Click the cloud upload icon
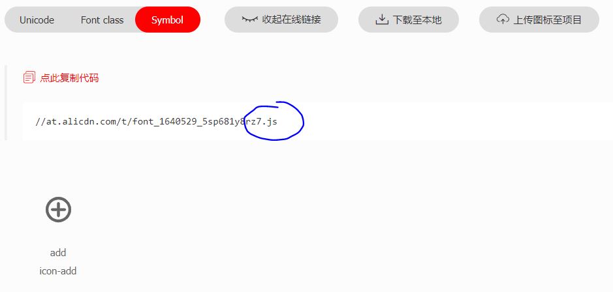 coord(503,19)
